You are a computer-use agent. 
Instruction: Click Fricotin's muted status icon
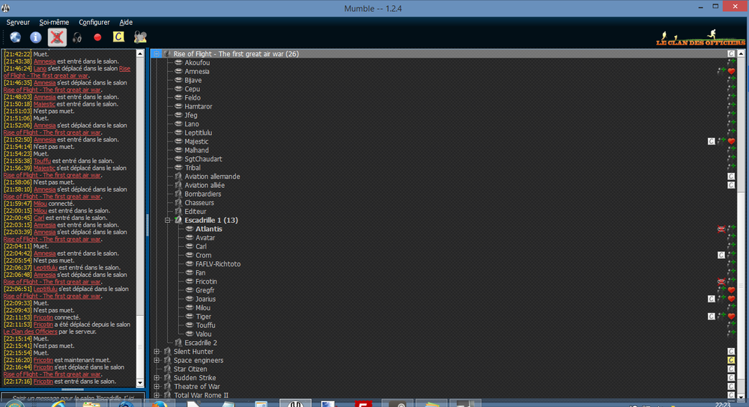click(721, 281)
